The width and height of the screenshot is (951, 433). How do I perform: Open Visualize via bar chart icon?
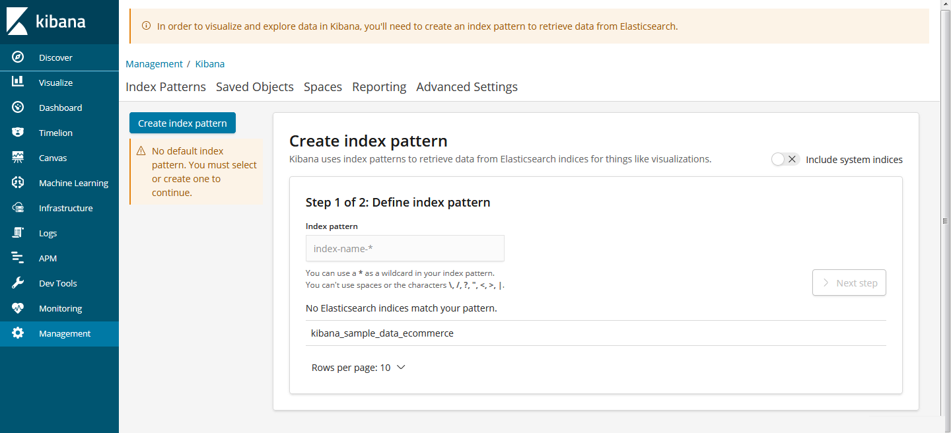tap(18, 82)
